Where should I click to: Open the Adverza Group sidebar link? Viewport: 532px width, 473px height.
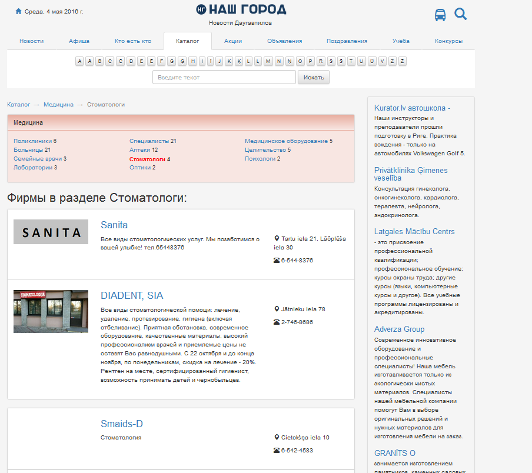[x=399, y=329]
